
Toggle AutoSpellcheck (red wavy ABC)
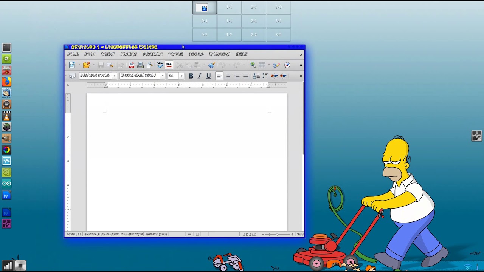tap(169, 65)
